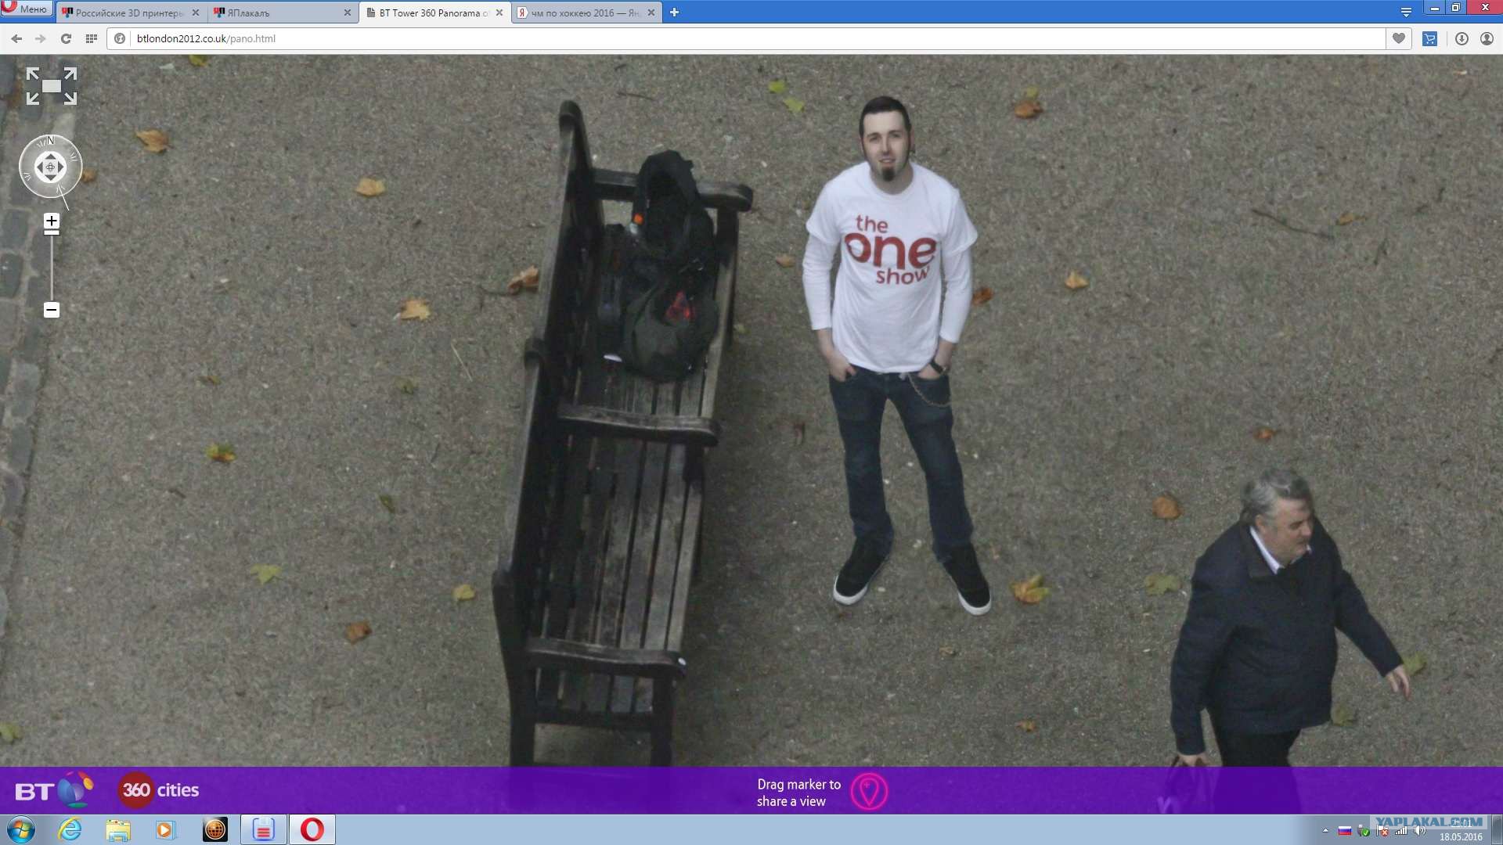Open the volume speaker tray icon
1503x845 pixels.
(1420, 830)
